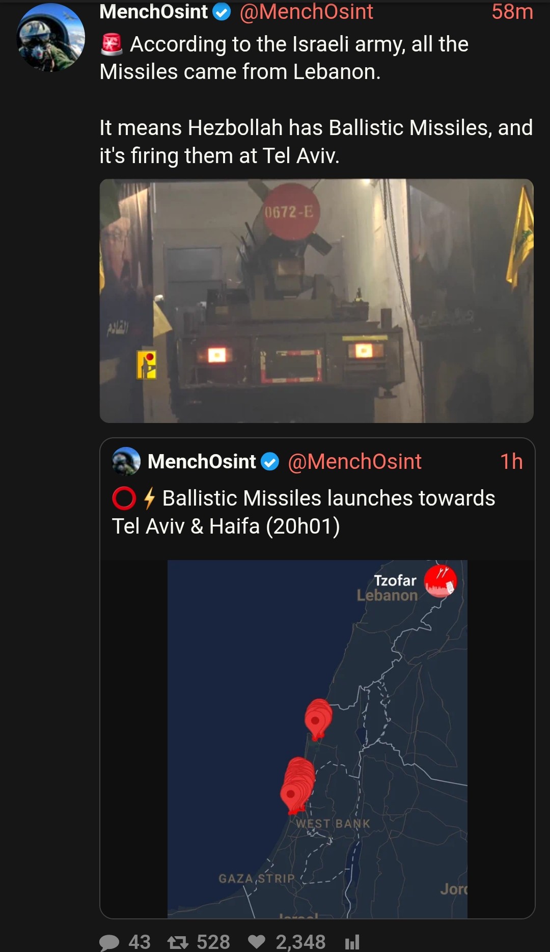Image resolution: width=550 pixels, height=952 pixels.
Task: Open MenchOsint's large profile avatar
Action: [x=51, y=37]
